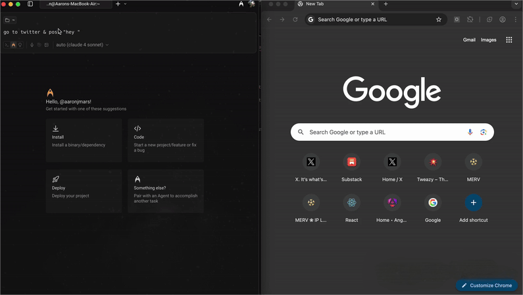
Task: Enable agent mode icon in input bar
Action: click(13, 45)
